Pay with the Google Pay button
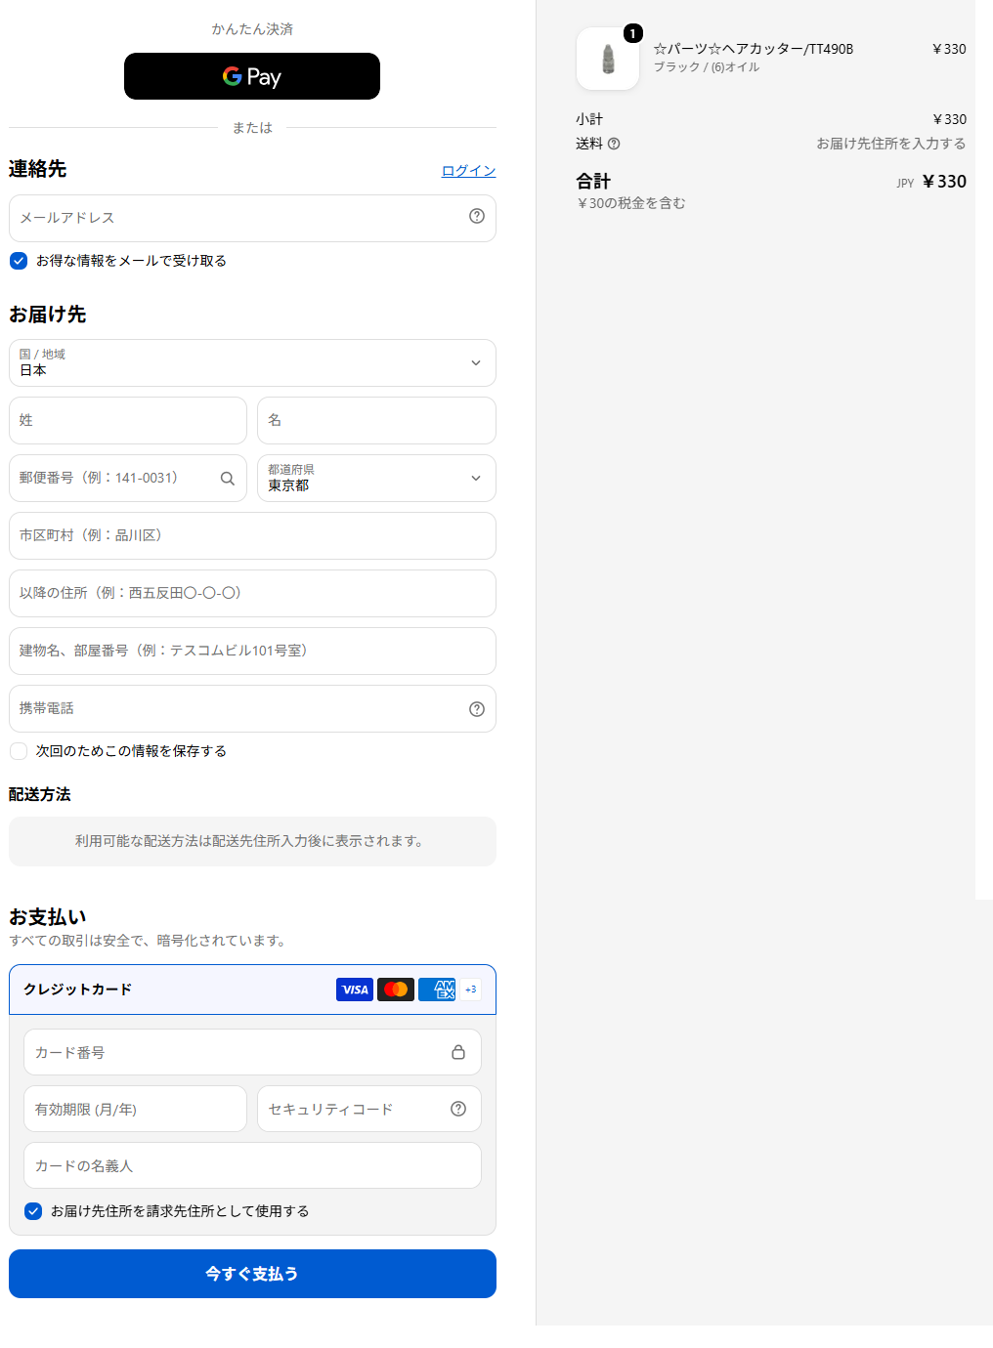993x1348 pixels. click(252, 76)
